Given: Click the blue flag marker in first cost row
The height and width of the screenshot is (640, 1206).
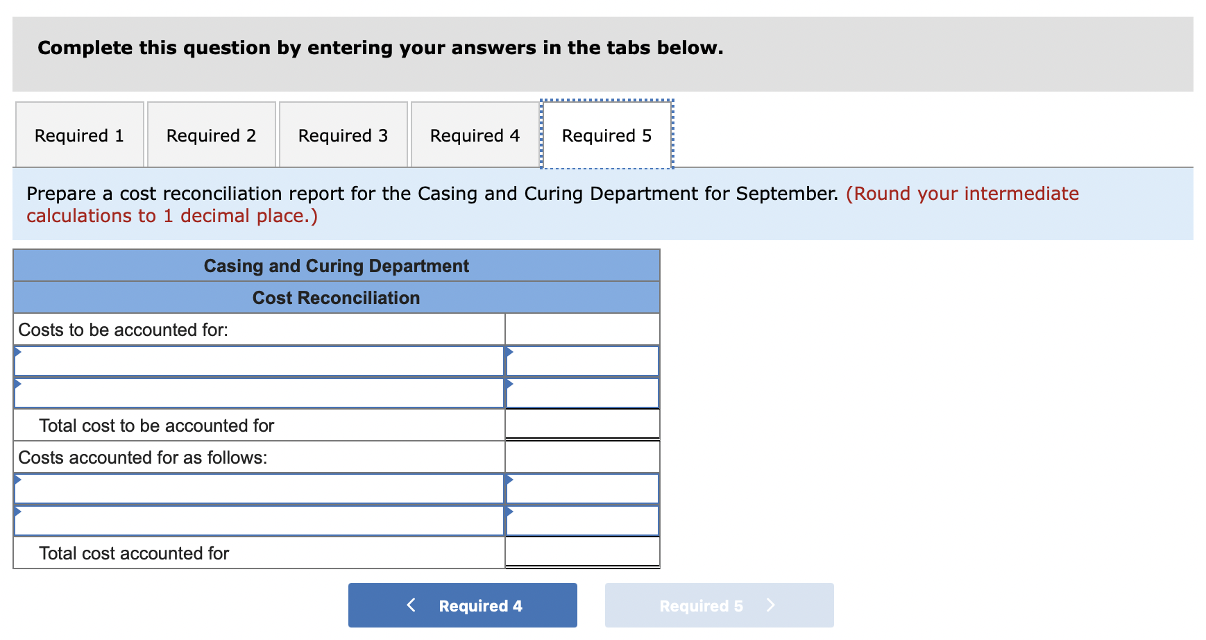Looking at the screenshot, I should [19, 352].
